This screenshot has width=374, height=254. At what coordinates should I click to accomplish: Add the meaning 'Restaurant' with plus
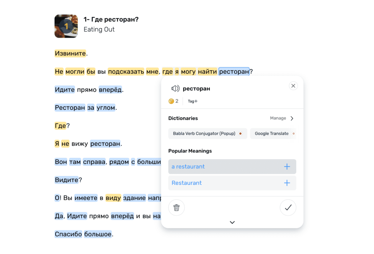click(x=287, y=183)
